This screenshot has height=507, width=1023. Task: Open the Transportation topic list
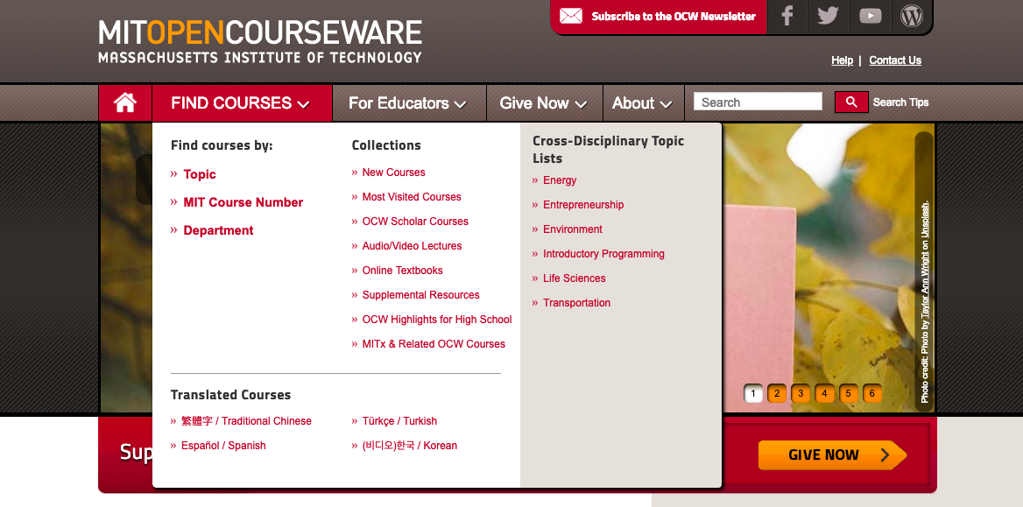[x=576, y=303]
